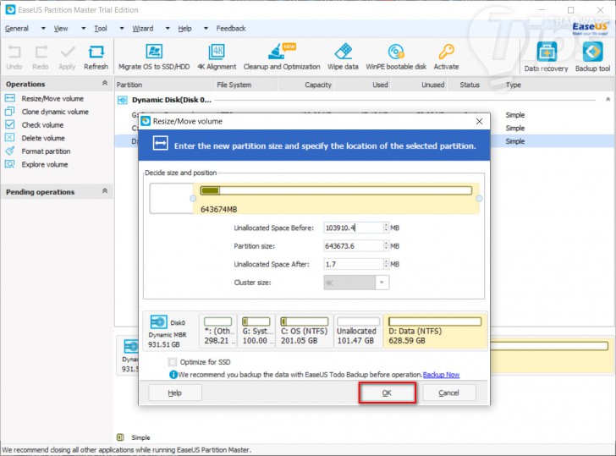Click the right resize handle of partition bar
Screen dimensions: 616x456
tap(479, 199)
